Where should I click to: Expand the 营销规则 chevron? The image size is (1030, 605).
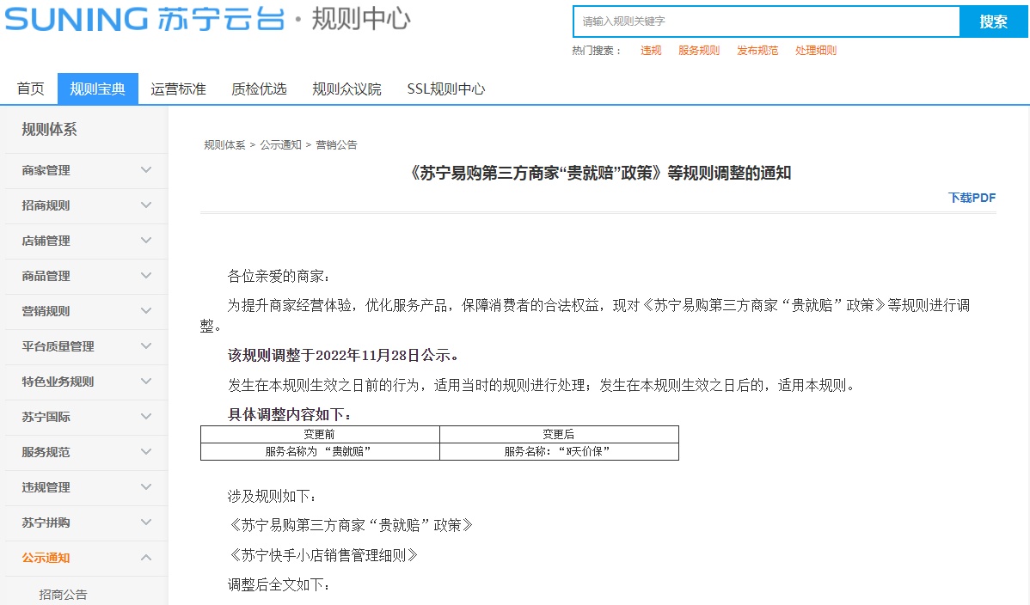tap(146, 311)
